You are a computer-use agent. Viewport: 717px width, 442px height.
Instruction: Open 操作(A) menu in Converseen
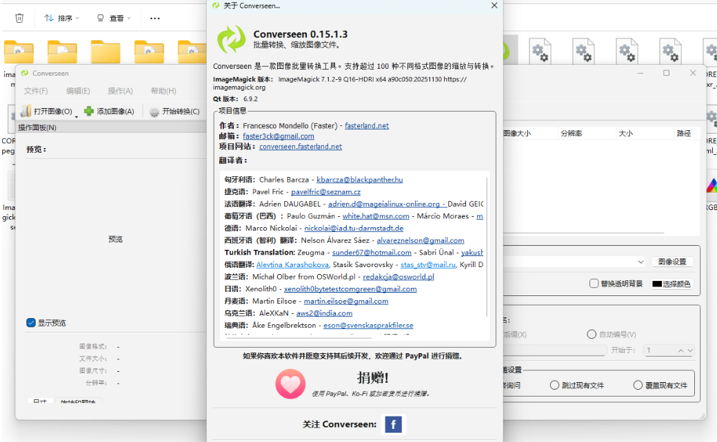tap(120, 91)
